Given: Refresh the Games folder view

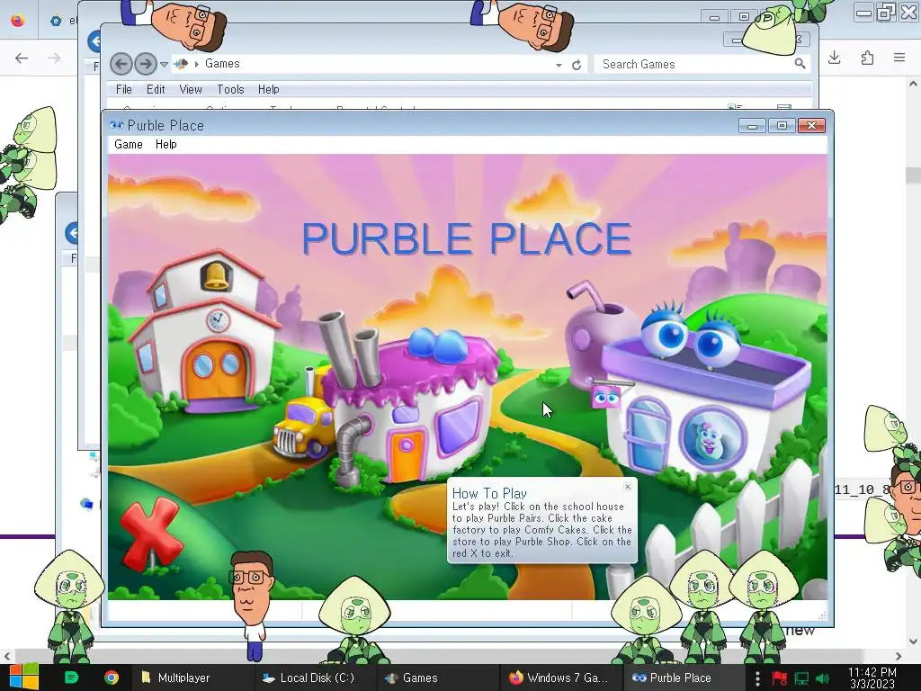Looking at the screenshot, I should click(577, 65).
